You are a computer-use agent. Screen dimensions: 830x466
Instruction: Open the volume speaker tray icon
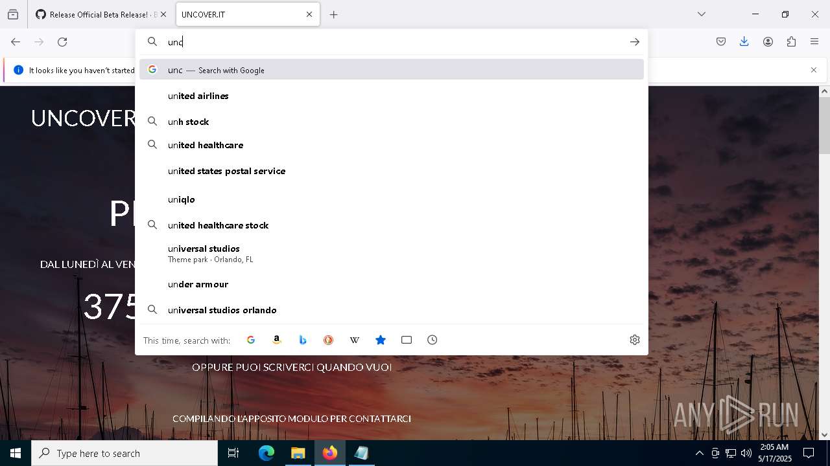click(746, 453)
